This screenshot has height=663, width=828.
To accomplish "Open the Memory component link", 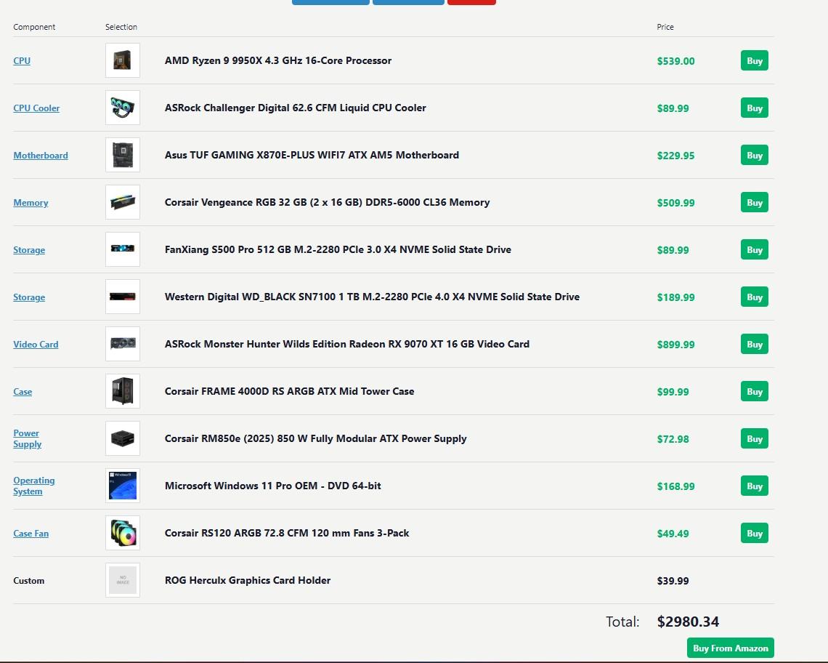I will tap(31, 203).
